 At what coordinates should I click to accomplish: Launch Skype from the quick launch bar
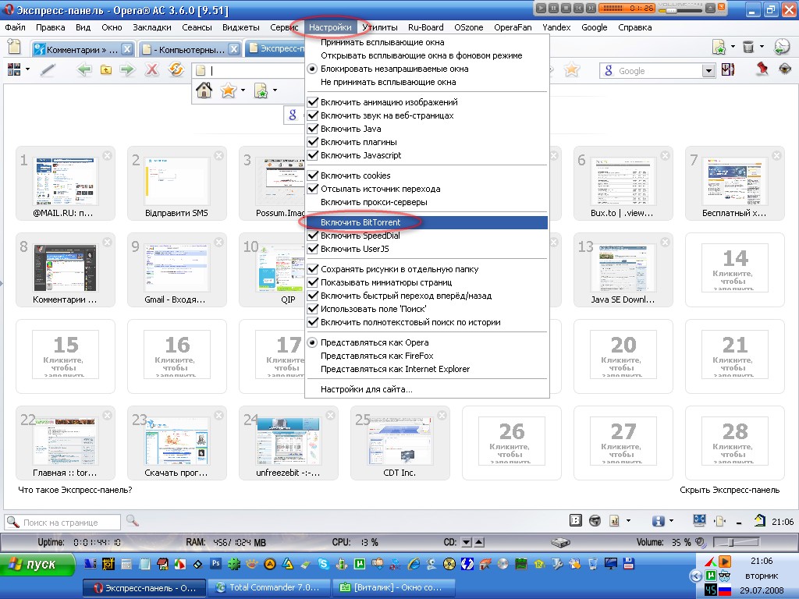click(323, 563)
